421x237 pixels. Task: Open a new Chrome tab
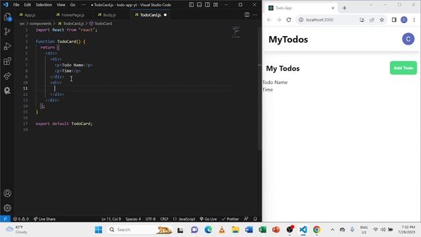coord(345,8)
